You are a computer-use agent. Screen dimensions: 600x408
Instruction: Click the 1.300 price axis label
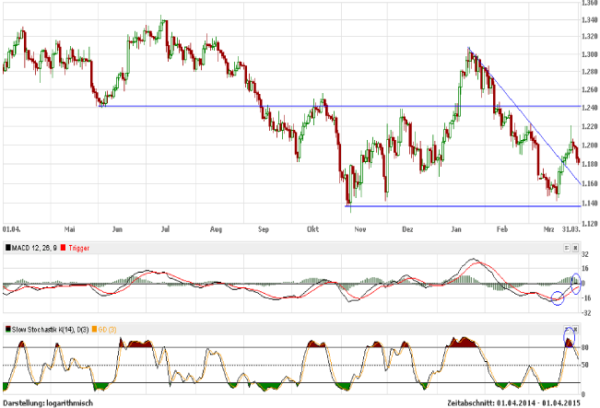(588, 53)
